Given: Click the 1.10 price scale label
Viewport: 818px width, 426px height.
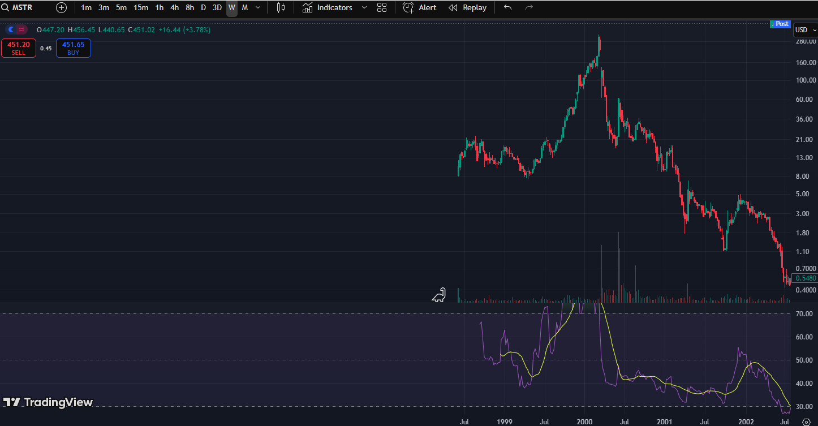Looking at the screenshot, I should point(802,251).
